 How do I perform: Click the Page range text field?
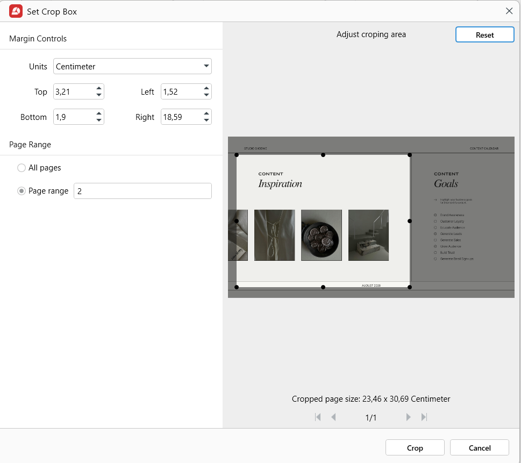[x=142, y=191]
